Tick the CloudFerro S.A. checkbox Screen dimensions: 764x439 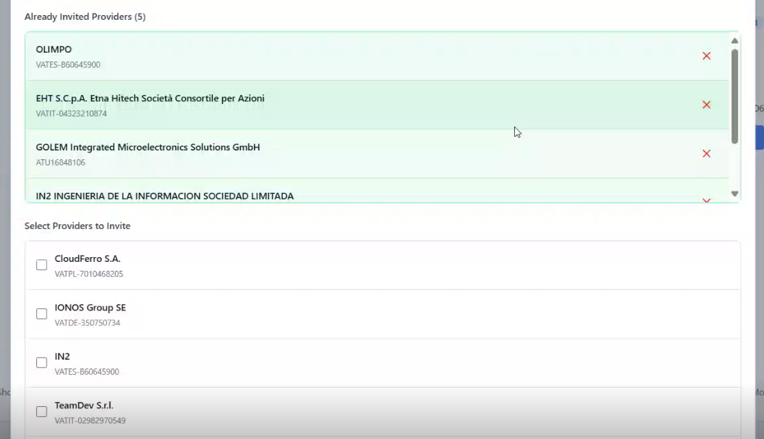[42, 265]
